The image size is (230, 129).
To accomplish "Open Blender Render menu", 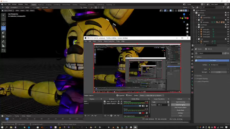I will pos(14,4).
